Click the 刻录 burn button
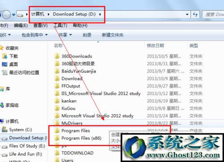Image resolution: width=224 pixels, height=162 pixels. 87,35
